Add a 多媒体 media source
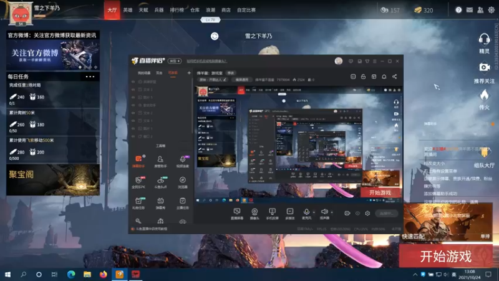The width and height of the screenshot is (499, 281). click(x=290, y=214)
